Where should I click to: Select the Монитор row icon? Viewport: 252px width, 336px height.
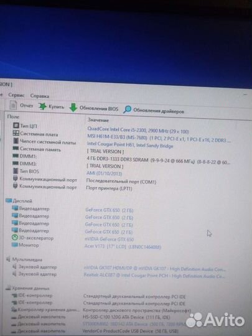point(14,245)
